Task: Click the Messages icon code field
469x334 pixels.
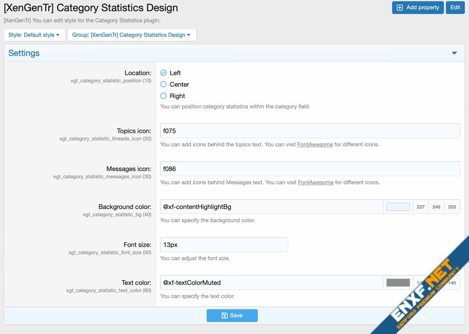Action: point(310,169)
